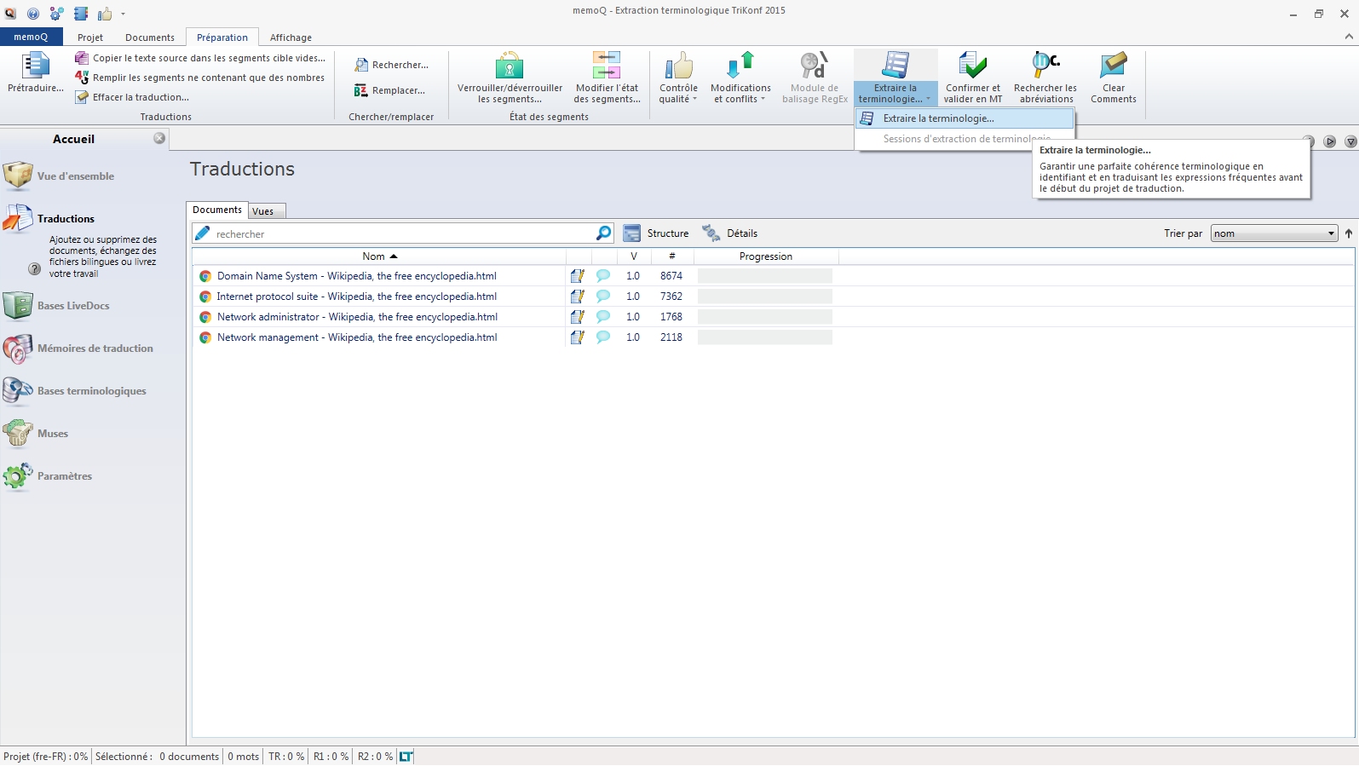Viewport: 1359px width, 766px height.
Task: Open the memoQ application tab
Action: point(31,37)
